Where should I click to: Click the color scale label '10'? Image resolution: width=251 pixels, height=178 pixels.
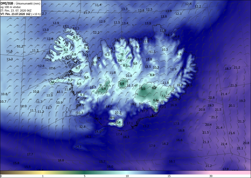point(127,176)
